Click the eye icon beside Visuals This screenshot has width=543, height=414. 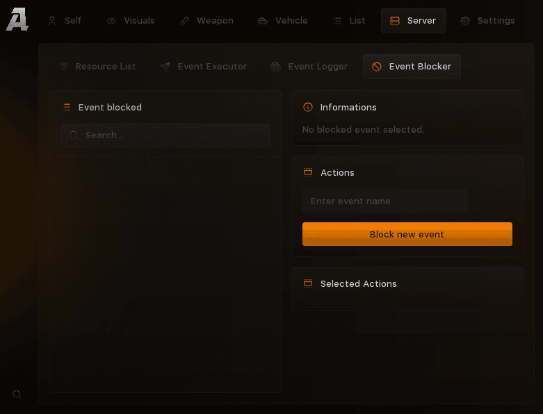pyautogui.click(x=111, y=21)
